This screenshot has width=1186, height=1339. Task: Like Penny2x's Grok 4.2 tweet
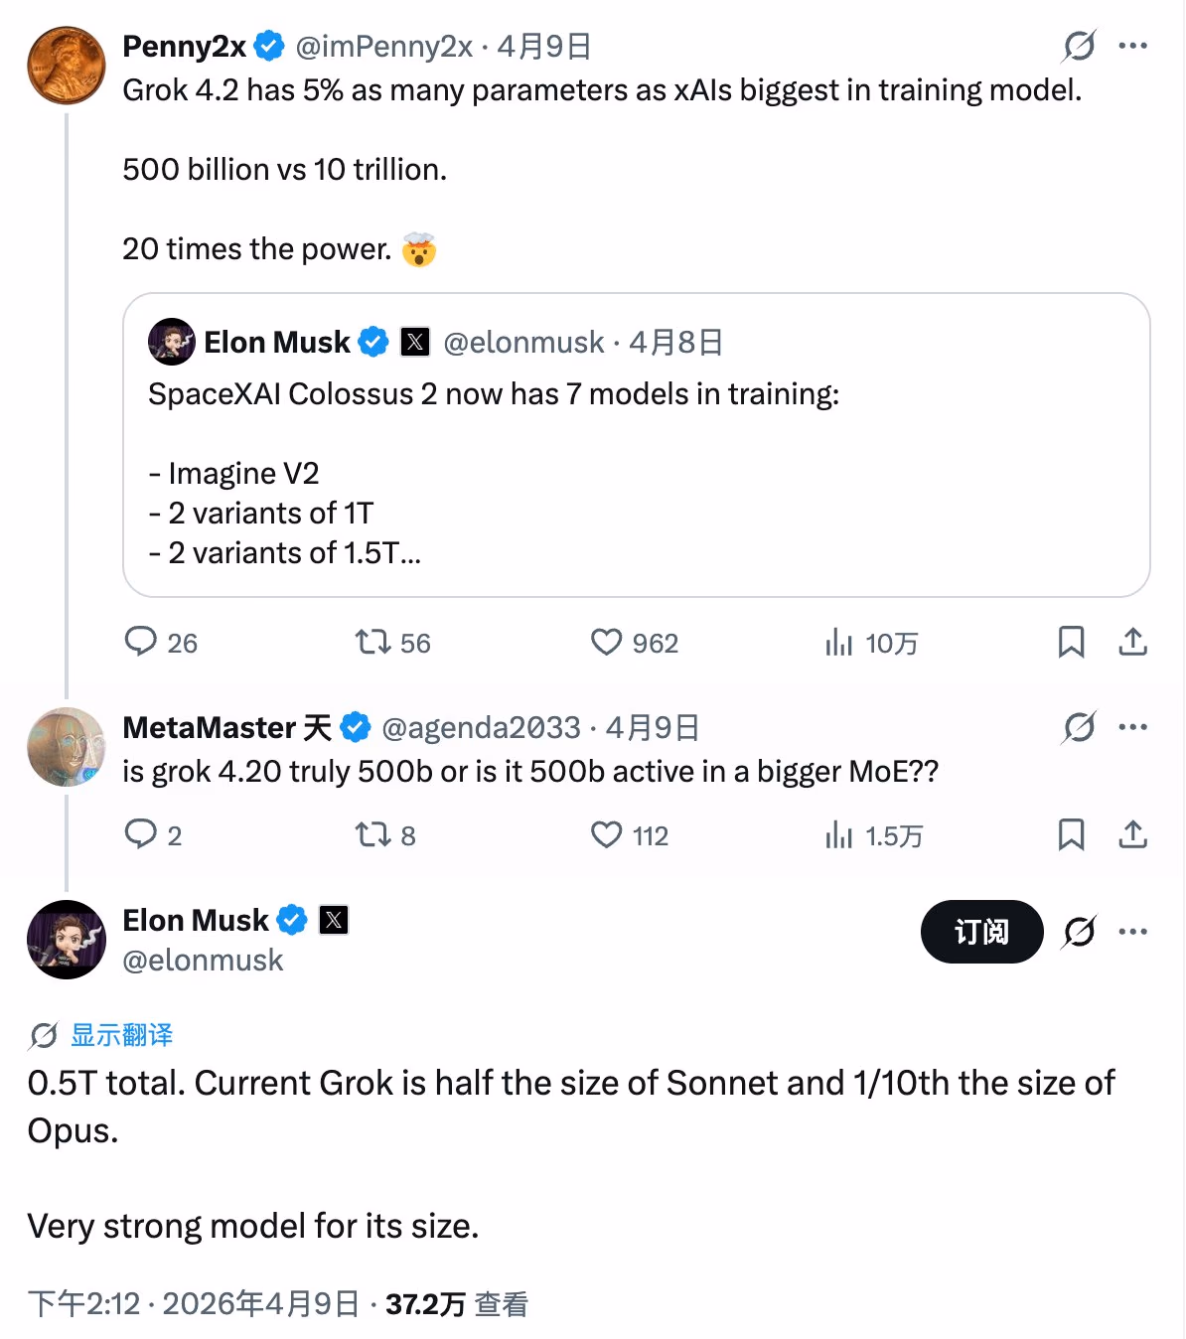(606, 643)
